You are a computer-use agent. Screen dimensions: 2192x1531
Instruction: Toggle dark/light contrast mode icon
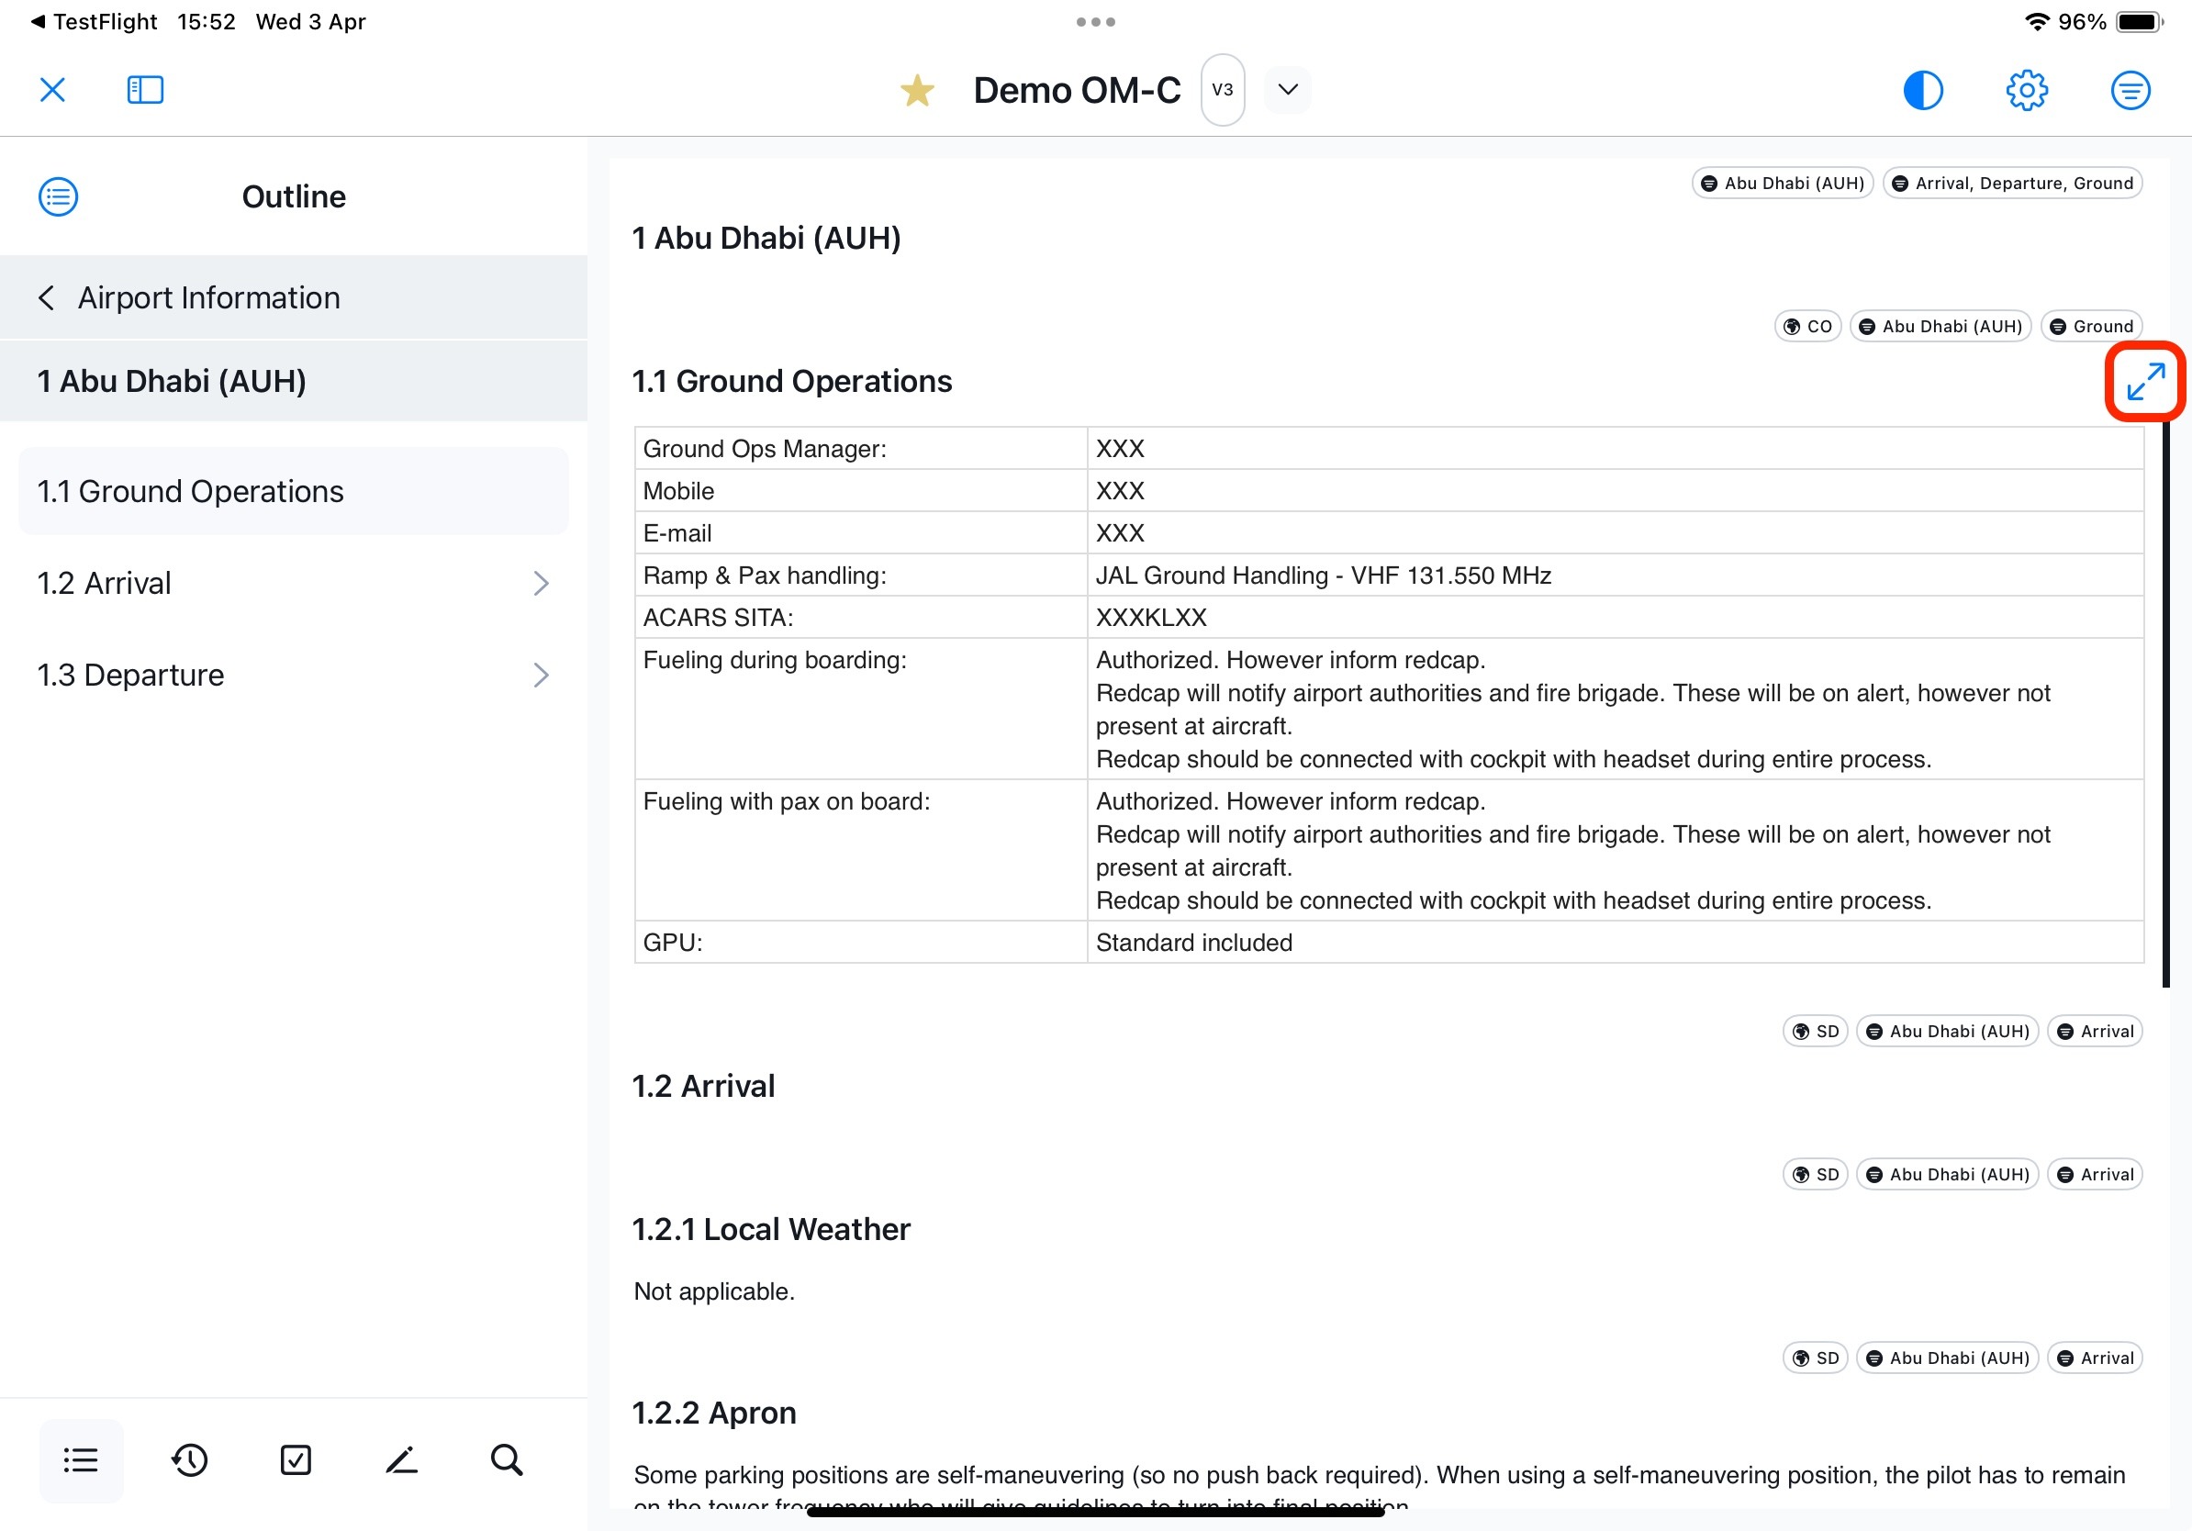coord(1922,90)
